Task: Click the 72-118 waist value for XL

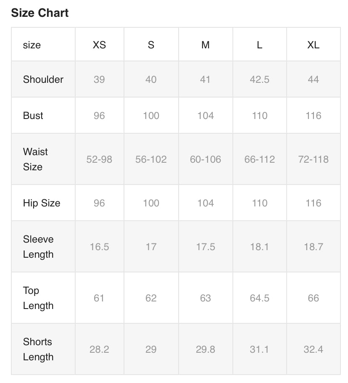Action: pos(313,159)
